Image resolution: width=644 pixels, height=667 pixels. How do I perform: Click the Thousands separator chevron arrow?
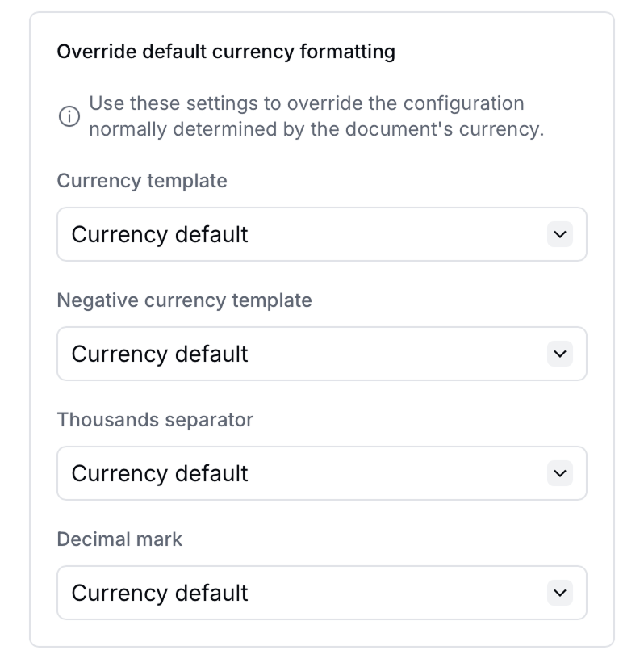[x=560, y=473]
